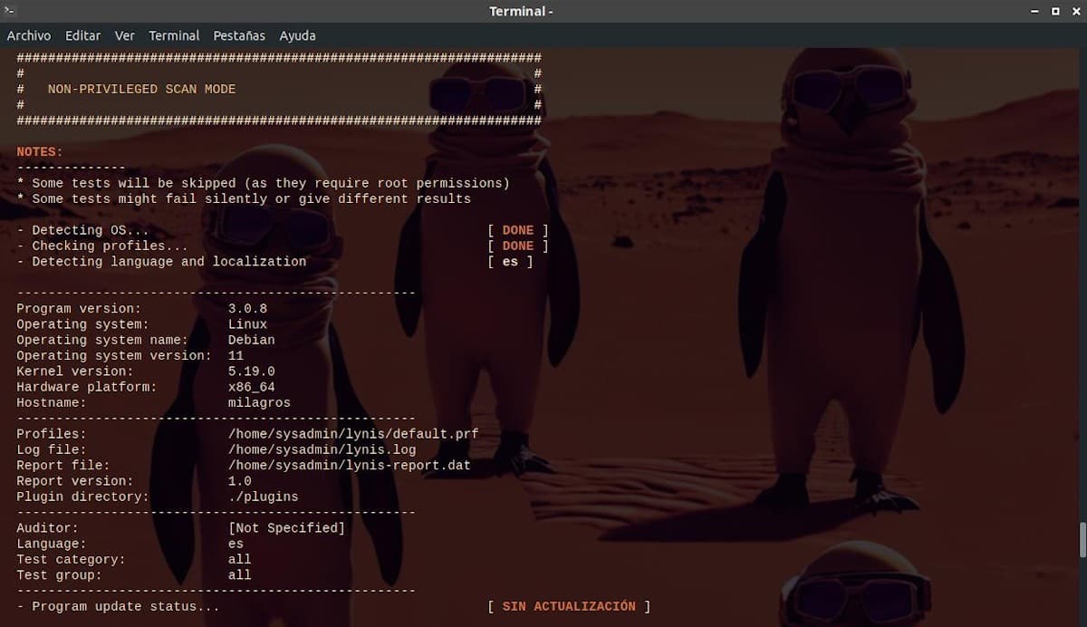Click the lynis.log file path
This screenshot has width=1087, height=627.
coord(322,449)
